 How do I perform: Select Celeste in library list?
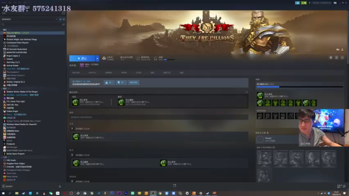click(x=10, y=59)
